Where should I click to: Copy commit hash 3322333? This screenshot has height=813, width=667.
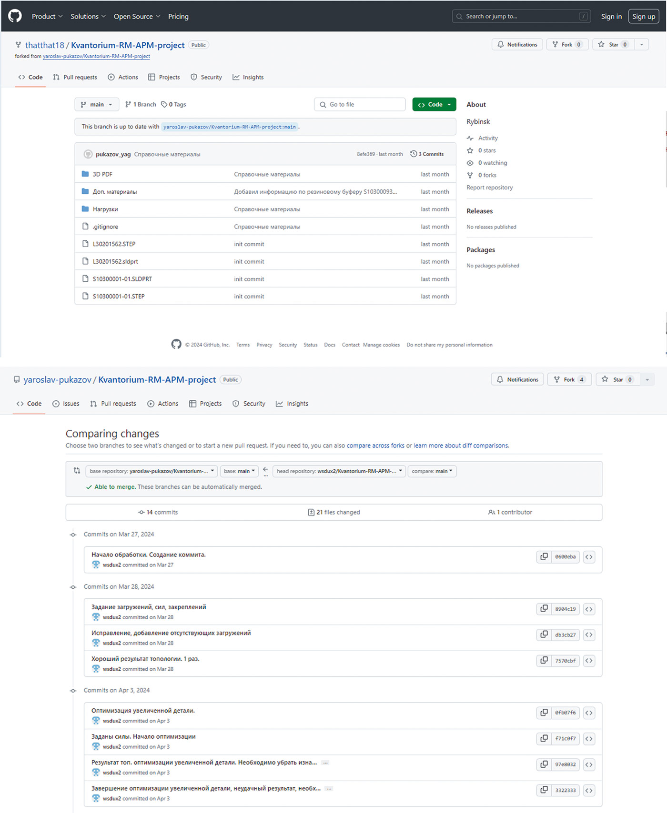[x=544, y=790]
